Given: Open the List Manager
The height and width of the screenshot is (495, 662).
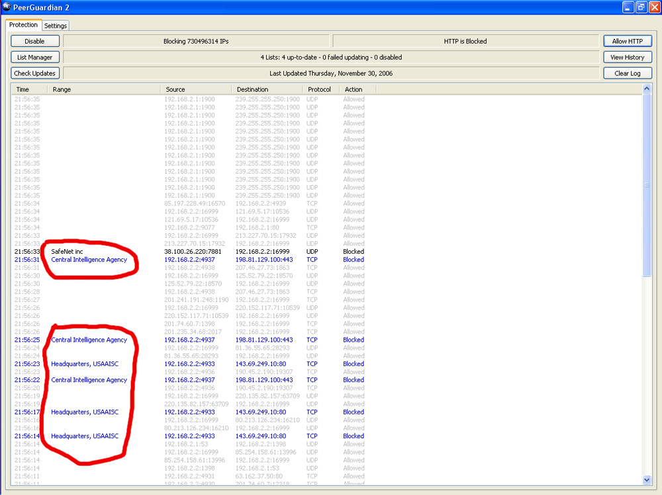Looking at the screenshot, I should click(x=34, y=57).
